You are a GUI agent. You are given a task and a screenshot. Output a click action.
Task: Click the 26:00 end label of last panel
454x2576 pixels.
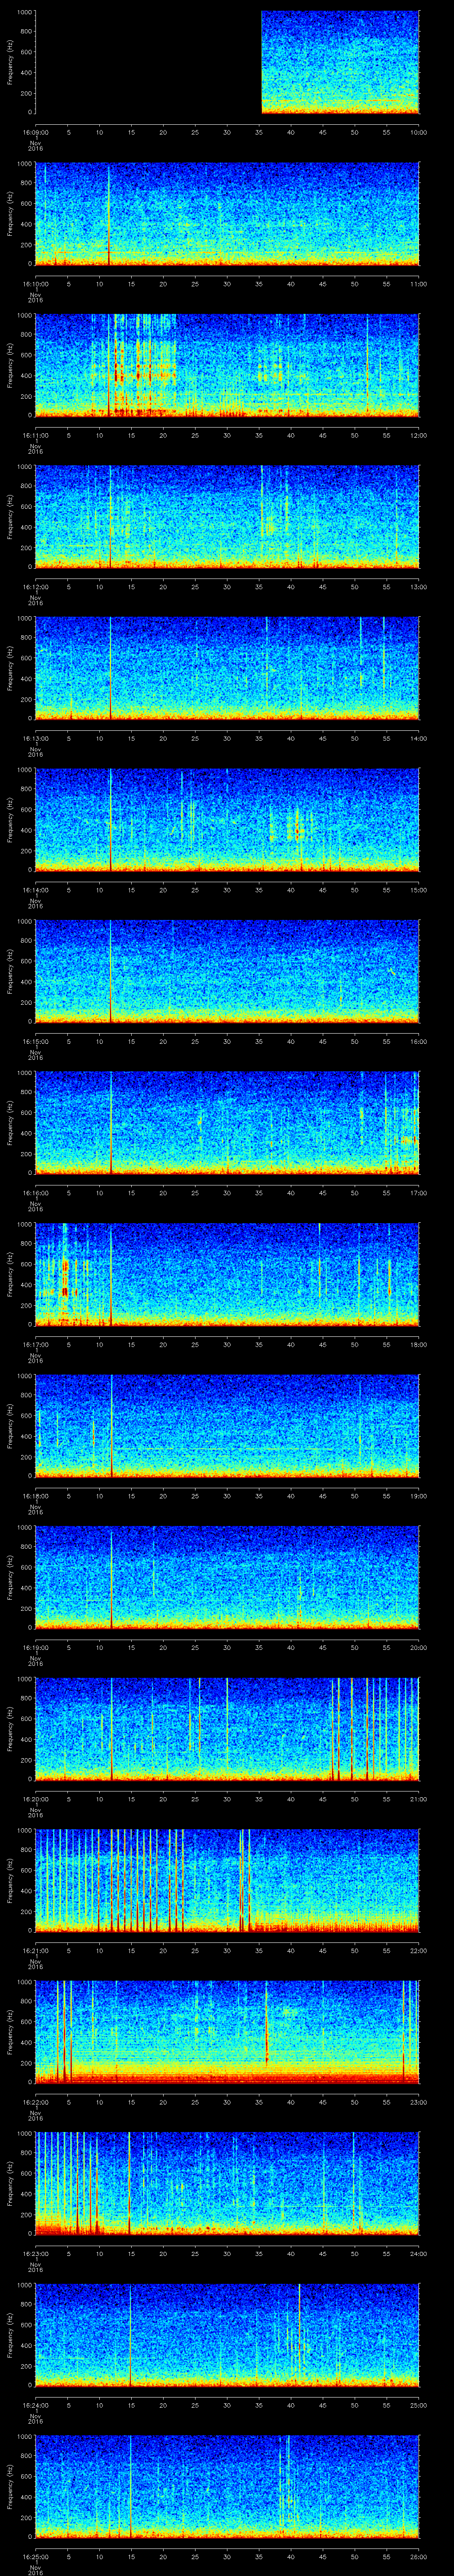[x=418, y=2556]
